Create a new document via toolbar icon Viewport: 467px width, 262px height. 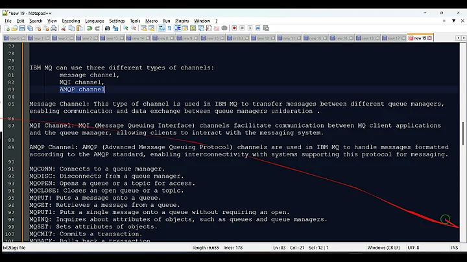pos(6,29)
